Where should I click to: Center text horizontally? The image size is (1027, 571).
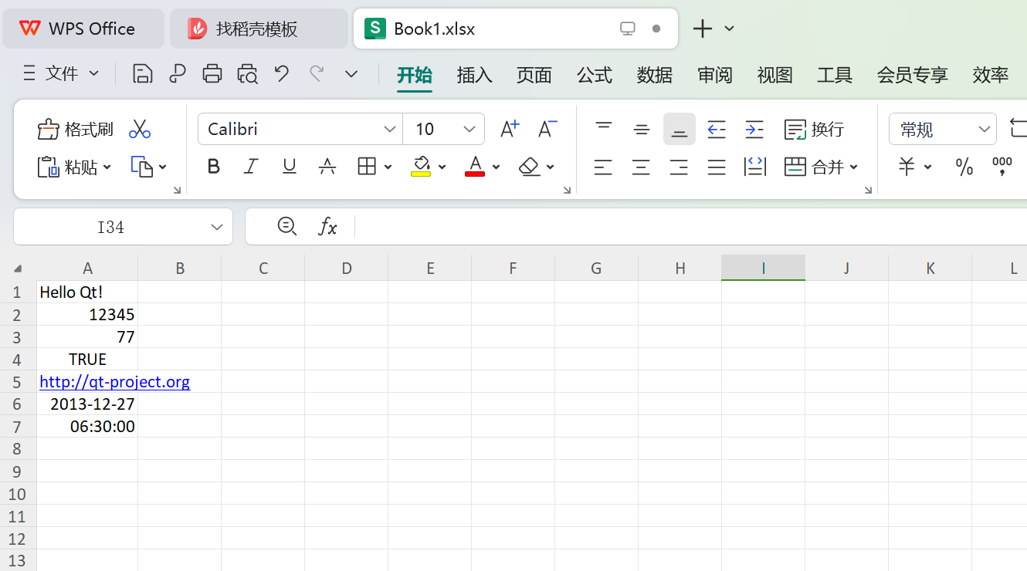point(641,167)
